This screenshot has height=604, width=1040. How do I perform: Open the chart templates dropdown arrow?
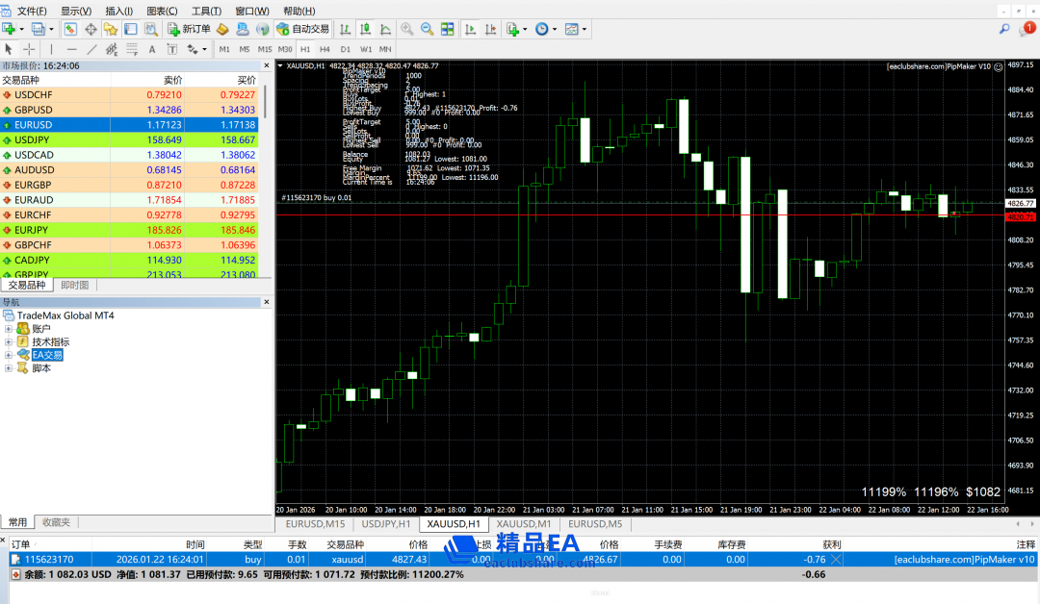point(585,29)
